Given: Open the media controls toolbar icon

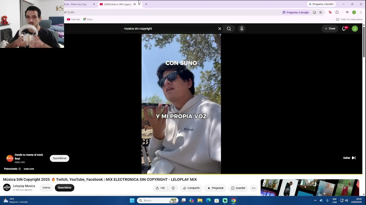Looking at the screenshot, I should (x=347, y=12).
